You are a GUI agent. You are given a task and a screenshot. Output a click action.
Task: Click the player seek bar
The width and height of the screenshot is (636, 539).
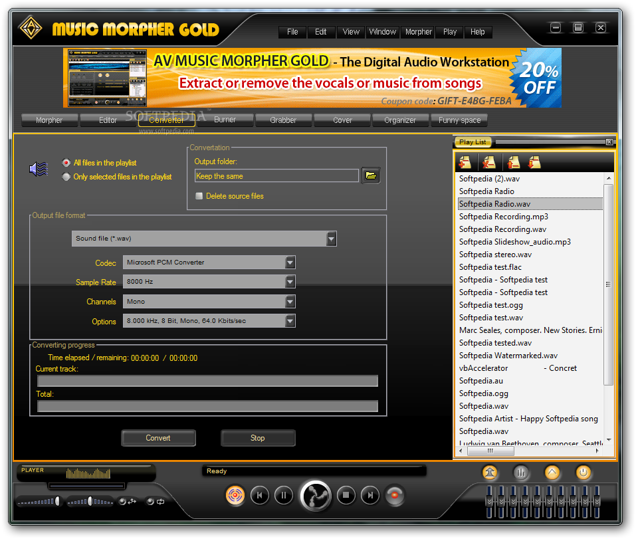click(86, 485)
